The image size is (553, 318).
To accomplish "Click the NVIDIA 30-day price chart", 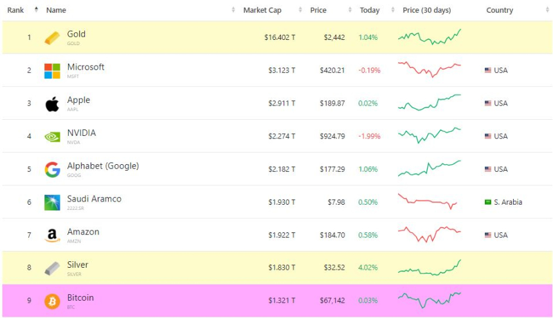I will click(x=429, y=136).
